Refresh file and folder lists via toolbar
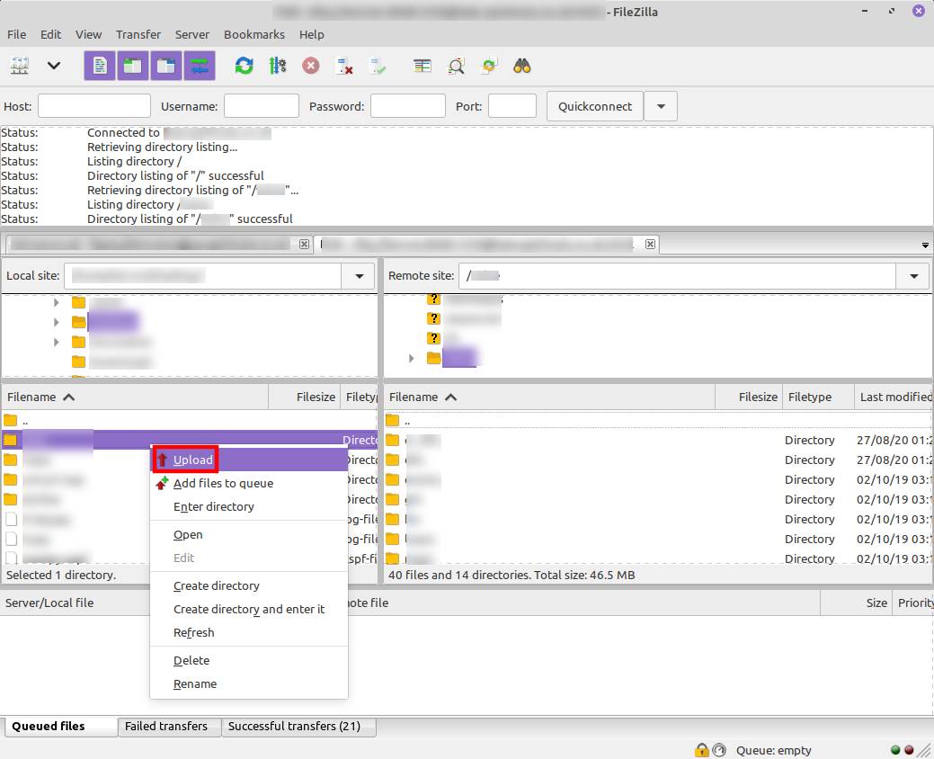Viewport: 934px width, 759px height. (x=245, y=66)
